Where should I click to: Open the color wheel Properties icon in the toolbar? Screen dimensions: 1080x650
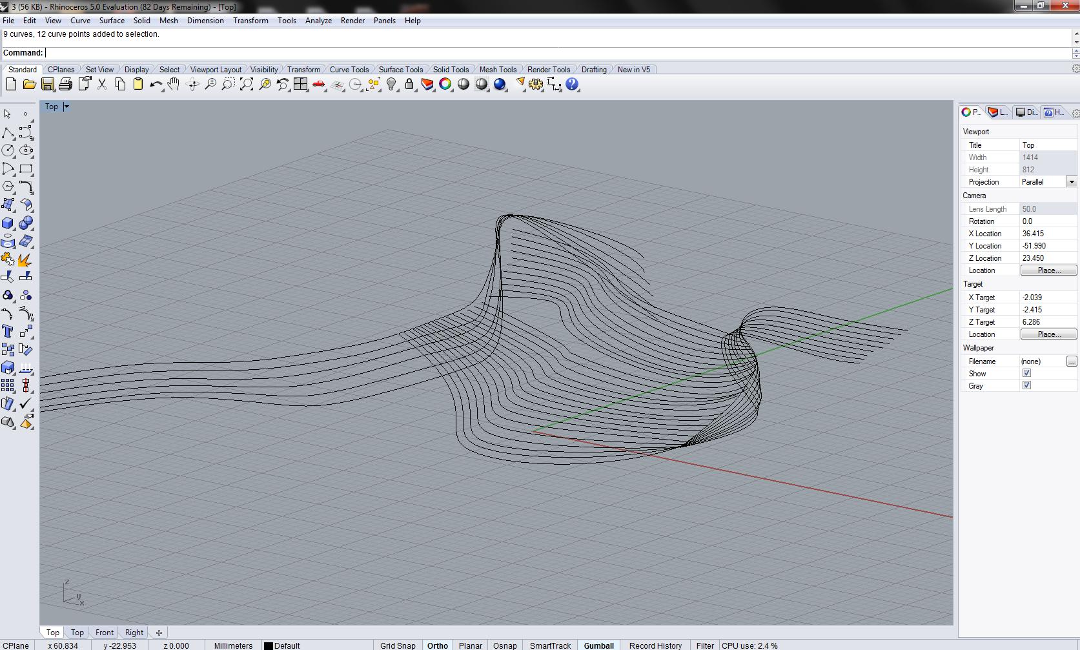[445, 85]
